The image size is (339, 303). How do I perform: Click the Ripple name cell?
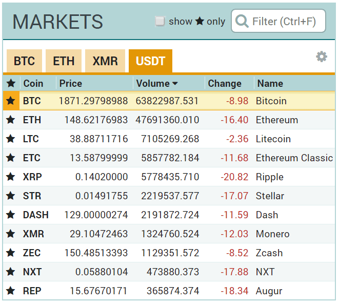pyautogui.click(x=270, y=177)
